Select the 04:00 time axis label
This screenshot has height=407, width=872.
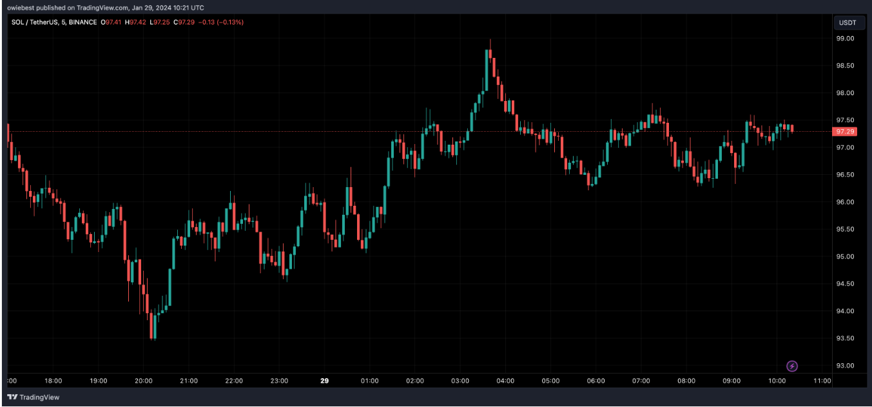(x=505, y=381)
